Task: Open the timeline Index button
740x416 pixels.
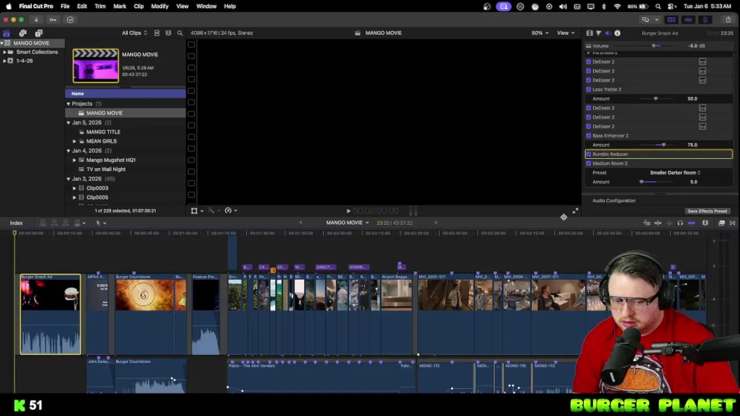Action: click(x=16, y=223)
